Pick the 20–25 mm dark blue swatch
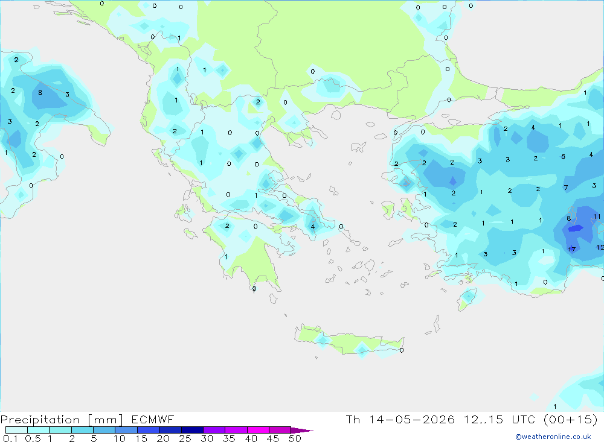The height and width of the screenshot is (442, 604). tap(170, 430)
